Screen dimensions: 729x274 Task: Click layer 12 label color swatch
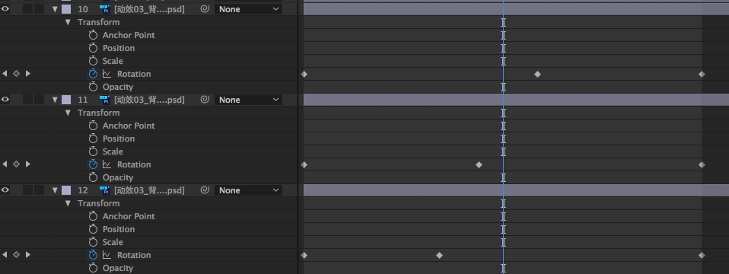(66, 190)
